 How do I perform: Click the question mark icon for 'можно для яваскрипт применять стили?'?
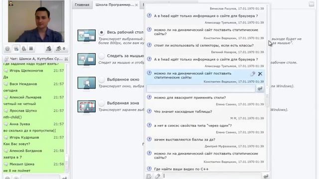[149, 97]
